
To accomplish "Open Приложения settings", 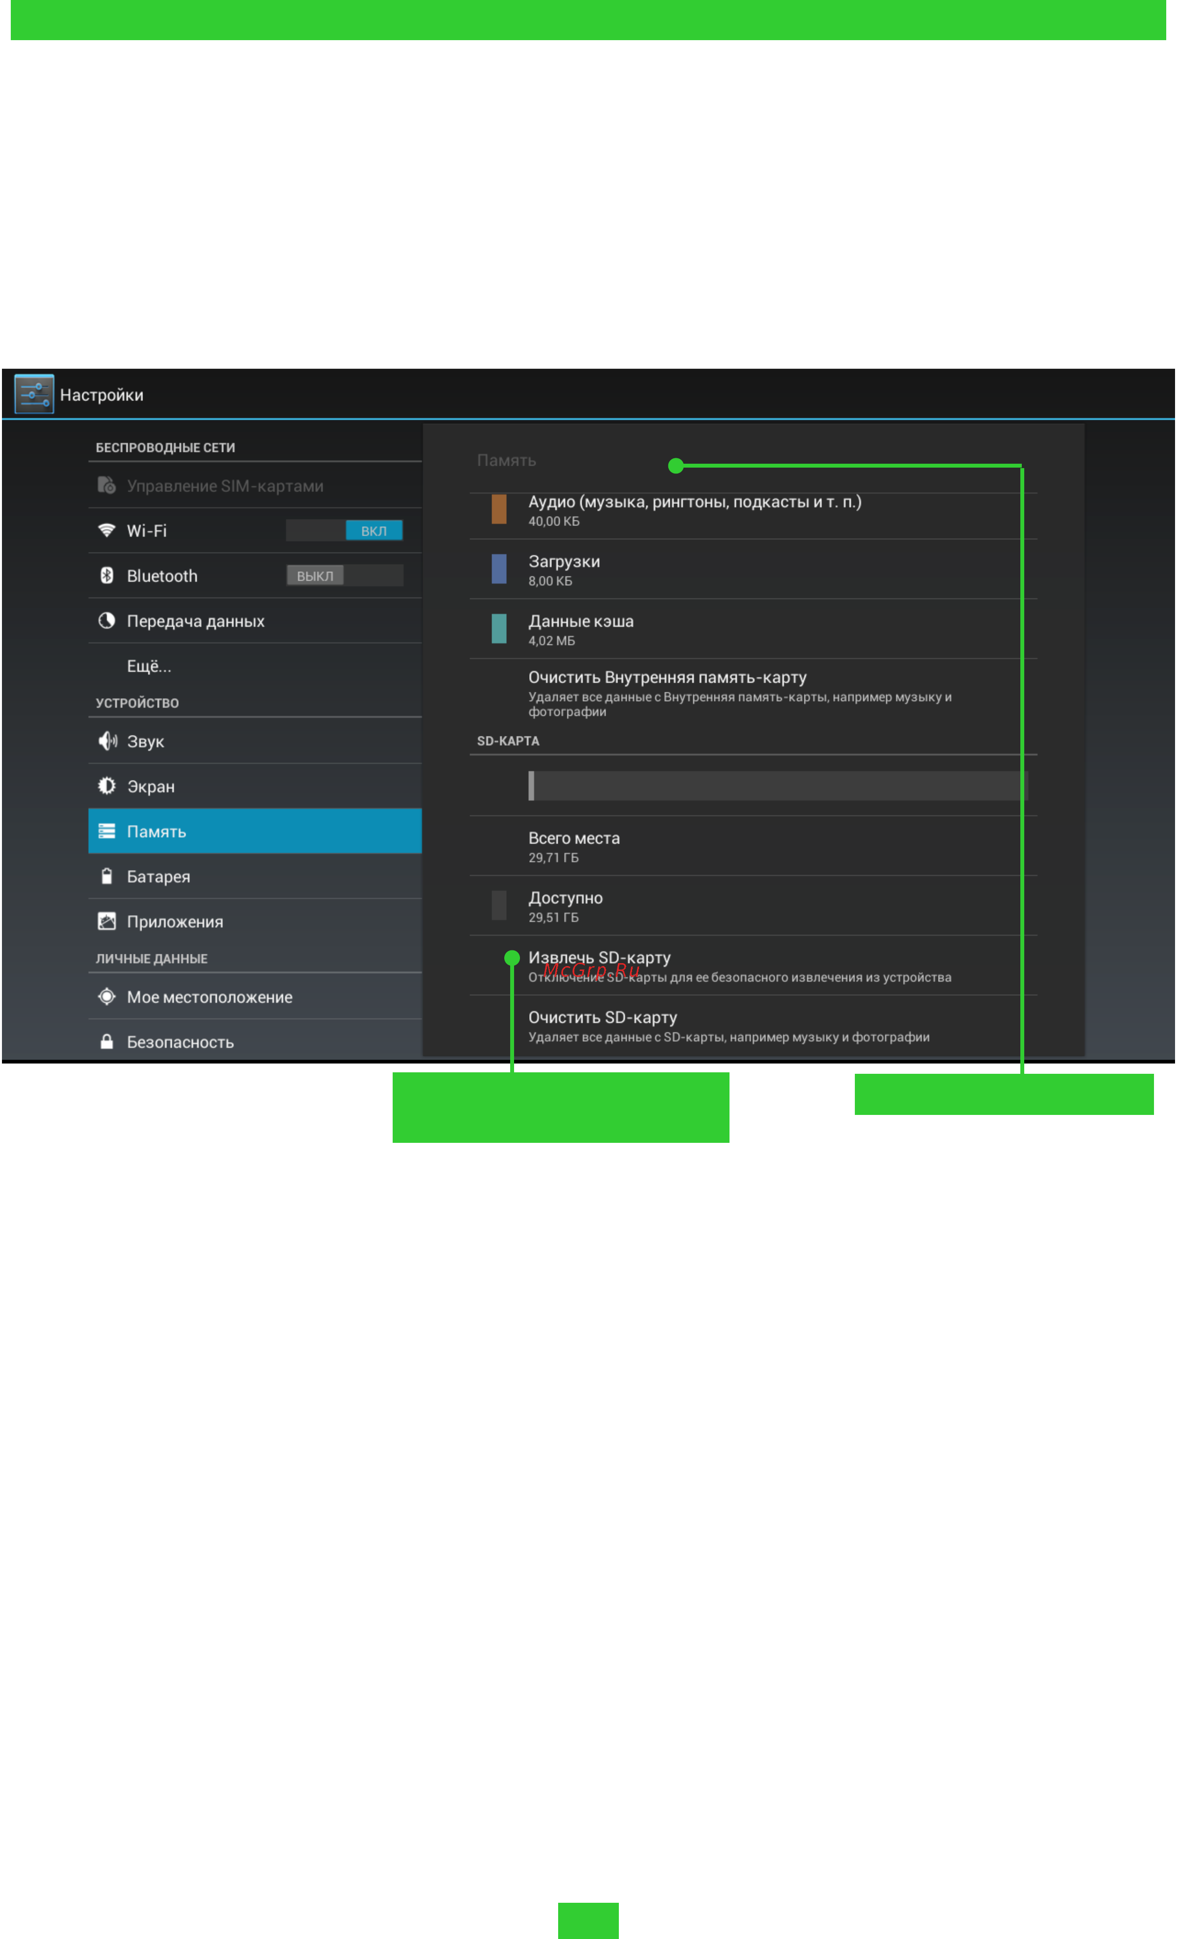I will point(255,922).
